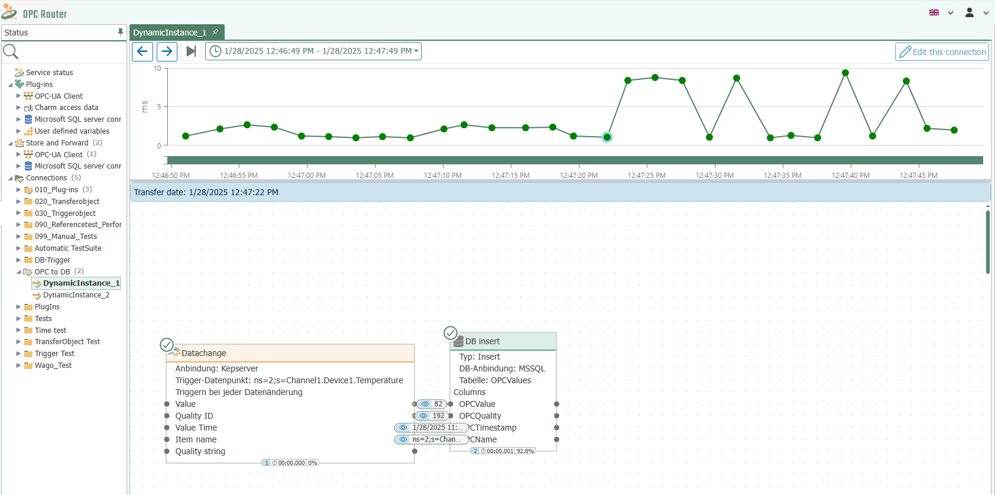The image size is (995, 495).
Task: Select Automatic TestSuite folder
Action: [68, 248]
